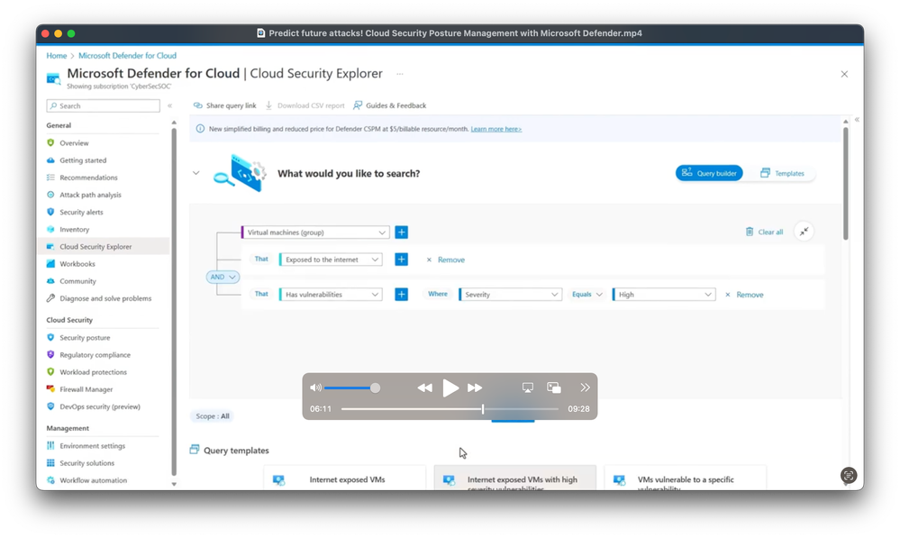Click plus button next to Exposed to internet
Image resolution: width=900 pixels, height=538 pixels.
click(x=402, y=260)
